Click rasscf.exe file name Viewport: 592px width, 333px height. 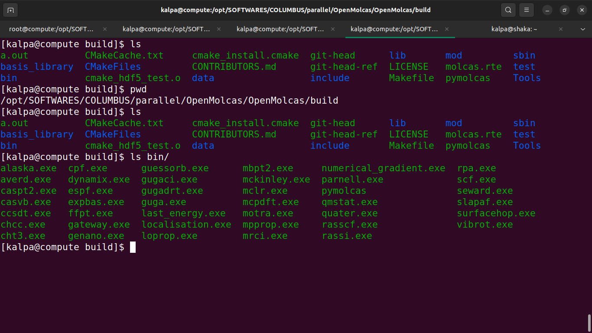[350, 225]
